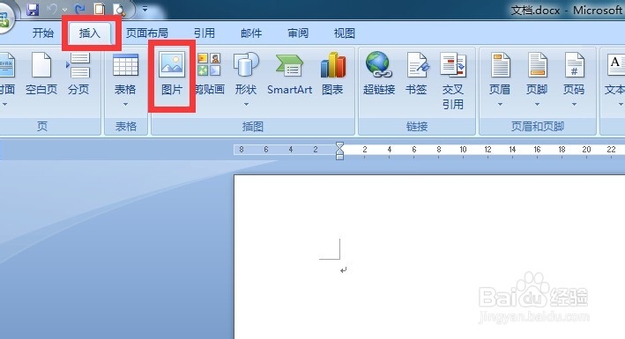This screenshot has width=625, height=339.
Task: Insert a bookmark with 书签
Action: [x=417, y=74]
